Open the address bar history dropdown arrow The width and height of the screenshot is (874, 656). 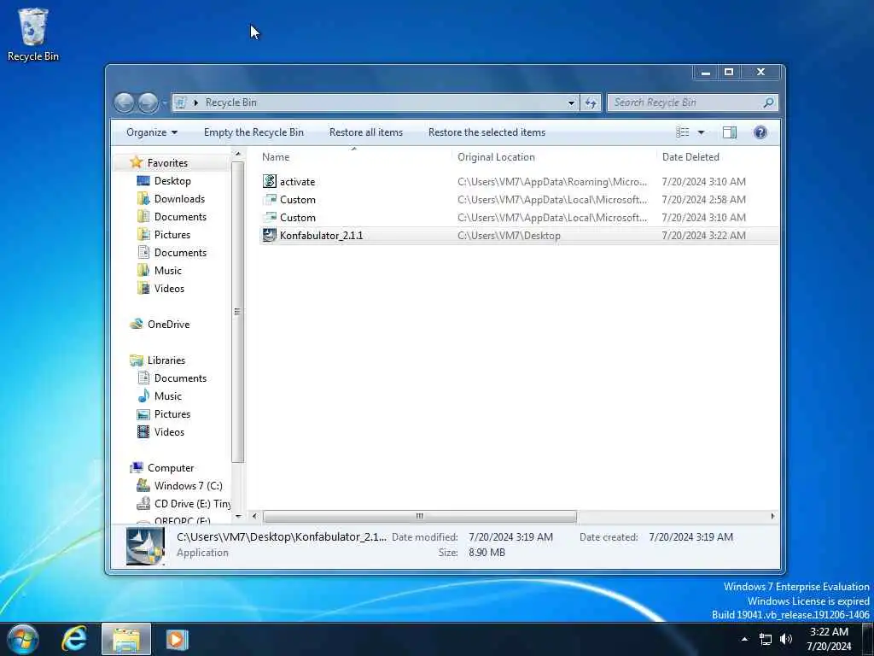coord(571,102)
